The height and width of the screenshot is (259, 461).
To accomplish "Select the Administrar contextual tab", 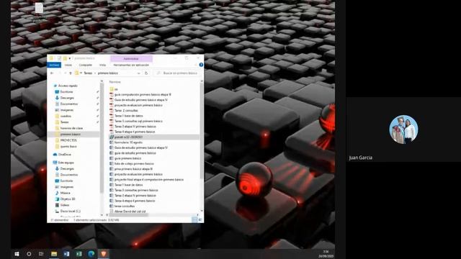I will coord(131,58).
